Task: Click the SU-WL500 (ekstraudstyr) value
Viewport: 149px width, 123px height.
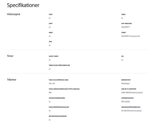Action: (x=131, y=111)
